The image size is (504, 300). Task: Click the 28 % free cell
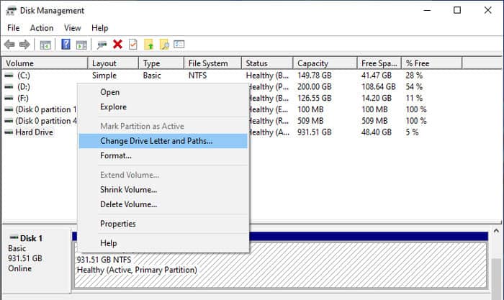point(414,76)
